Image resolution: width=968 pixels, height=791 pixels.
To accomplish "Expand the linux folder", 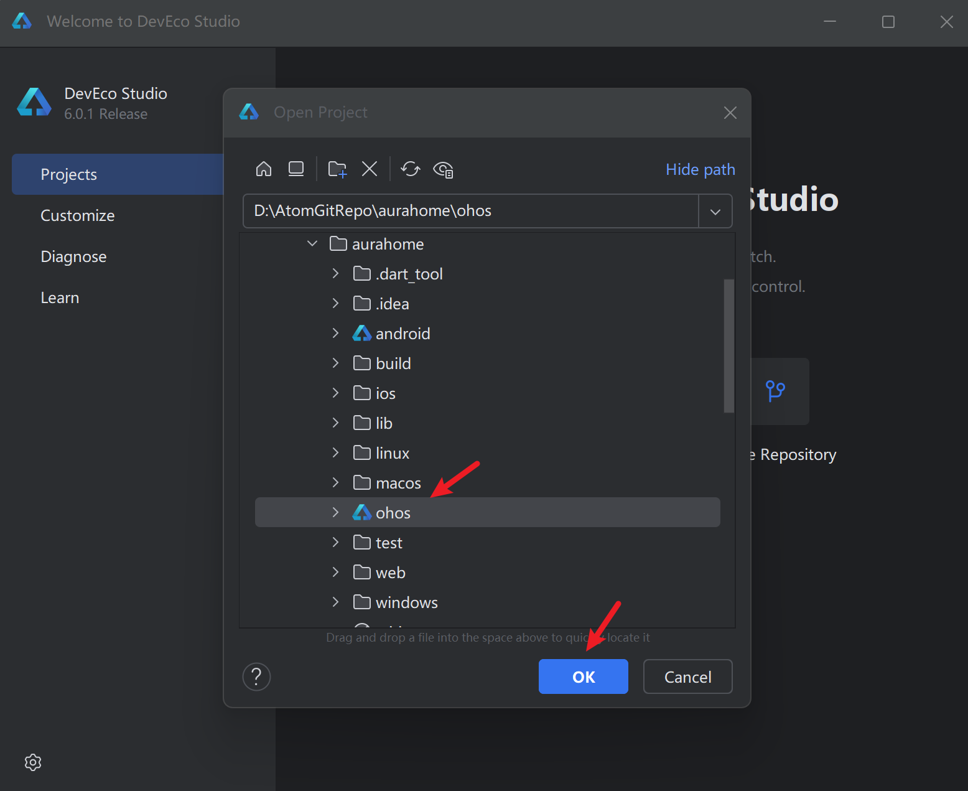I will (x=335, y=452).
